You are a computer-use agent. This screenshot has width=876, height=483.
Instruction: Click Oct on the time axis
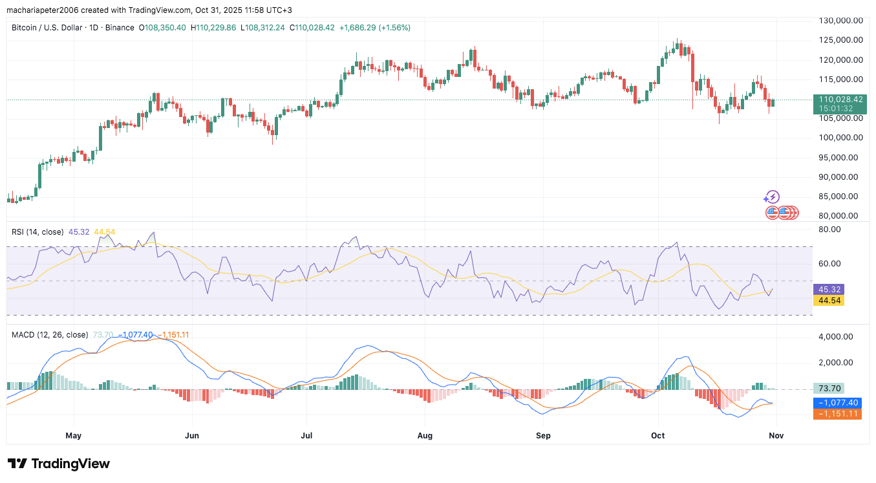pyautogui.click(x=658, y=436)
